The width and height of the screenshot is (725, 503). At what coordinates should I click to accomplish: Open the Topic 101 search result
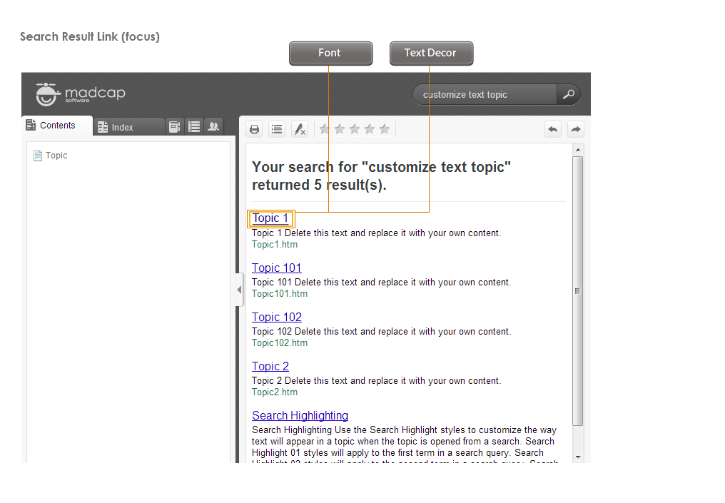[x=276, y=268]
